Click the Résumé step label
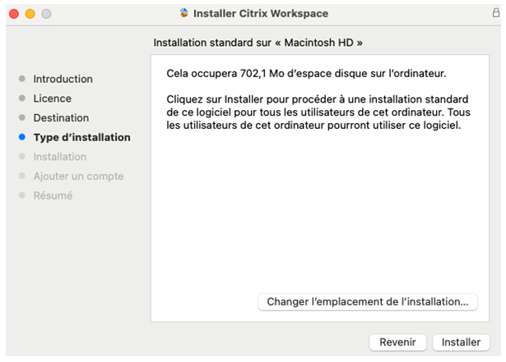Viewport: 506px width, 362px height. pos(53,195)
